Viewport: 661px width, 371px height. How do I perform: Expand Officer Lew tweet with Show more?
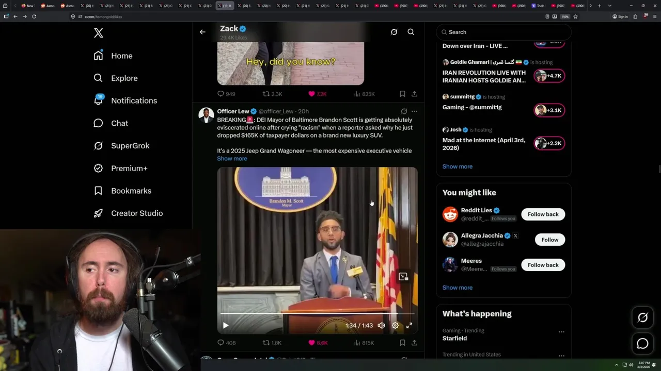tap(232, 159)
